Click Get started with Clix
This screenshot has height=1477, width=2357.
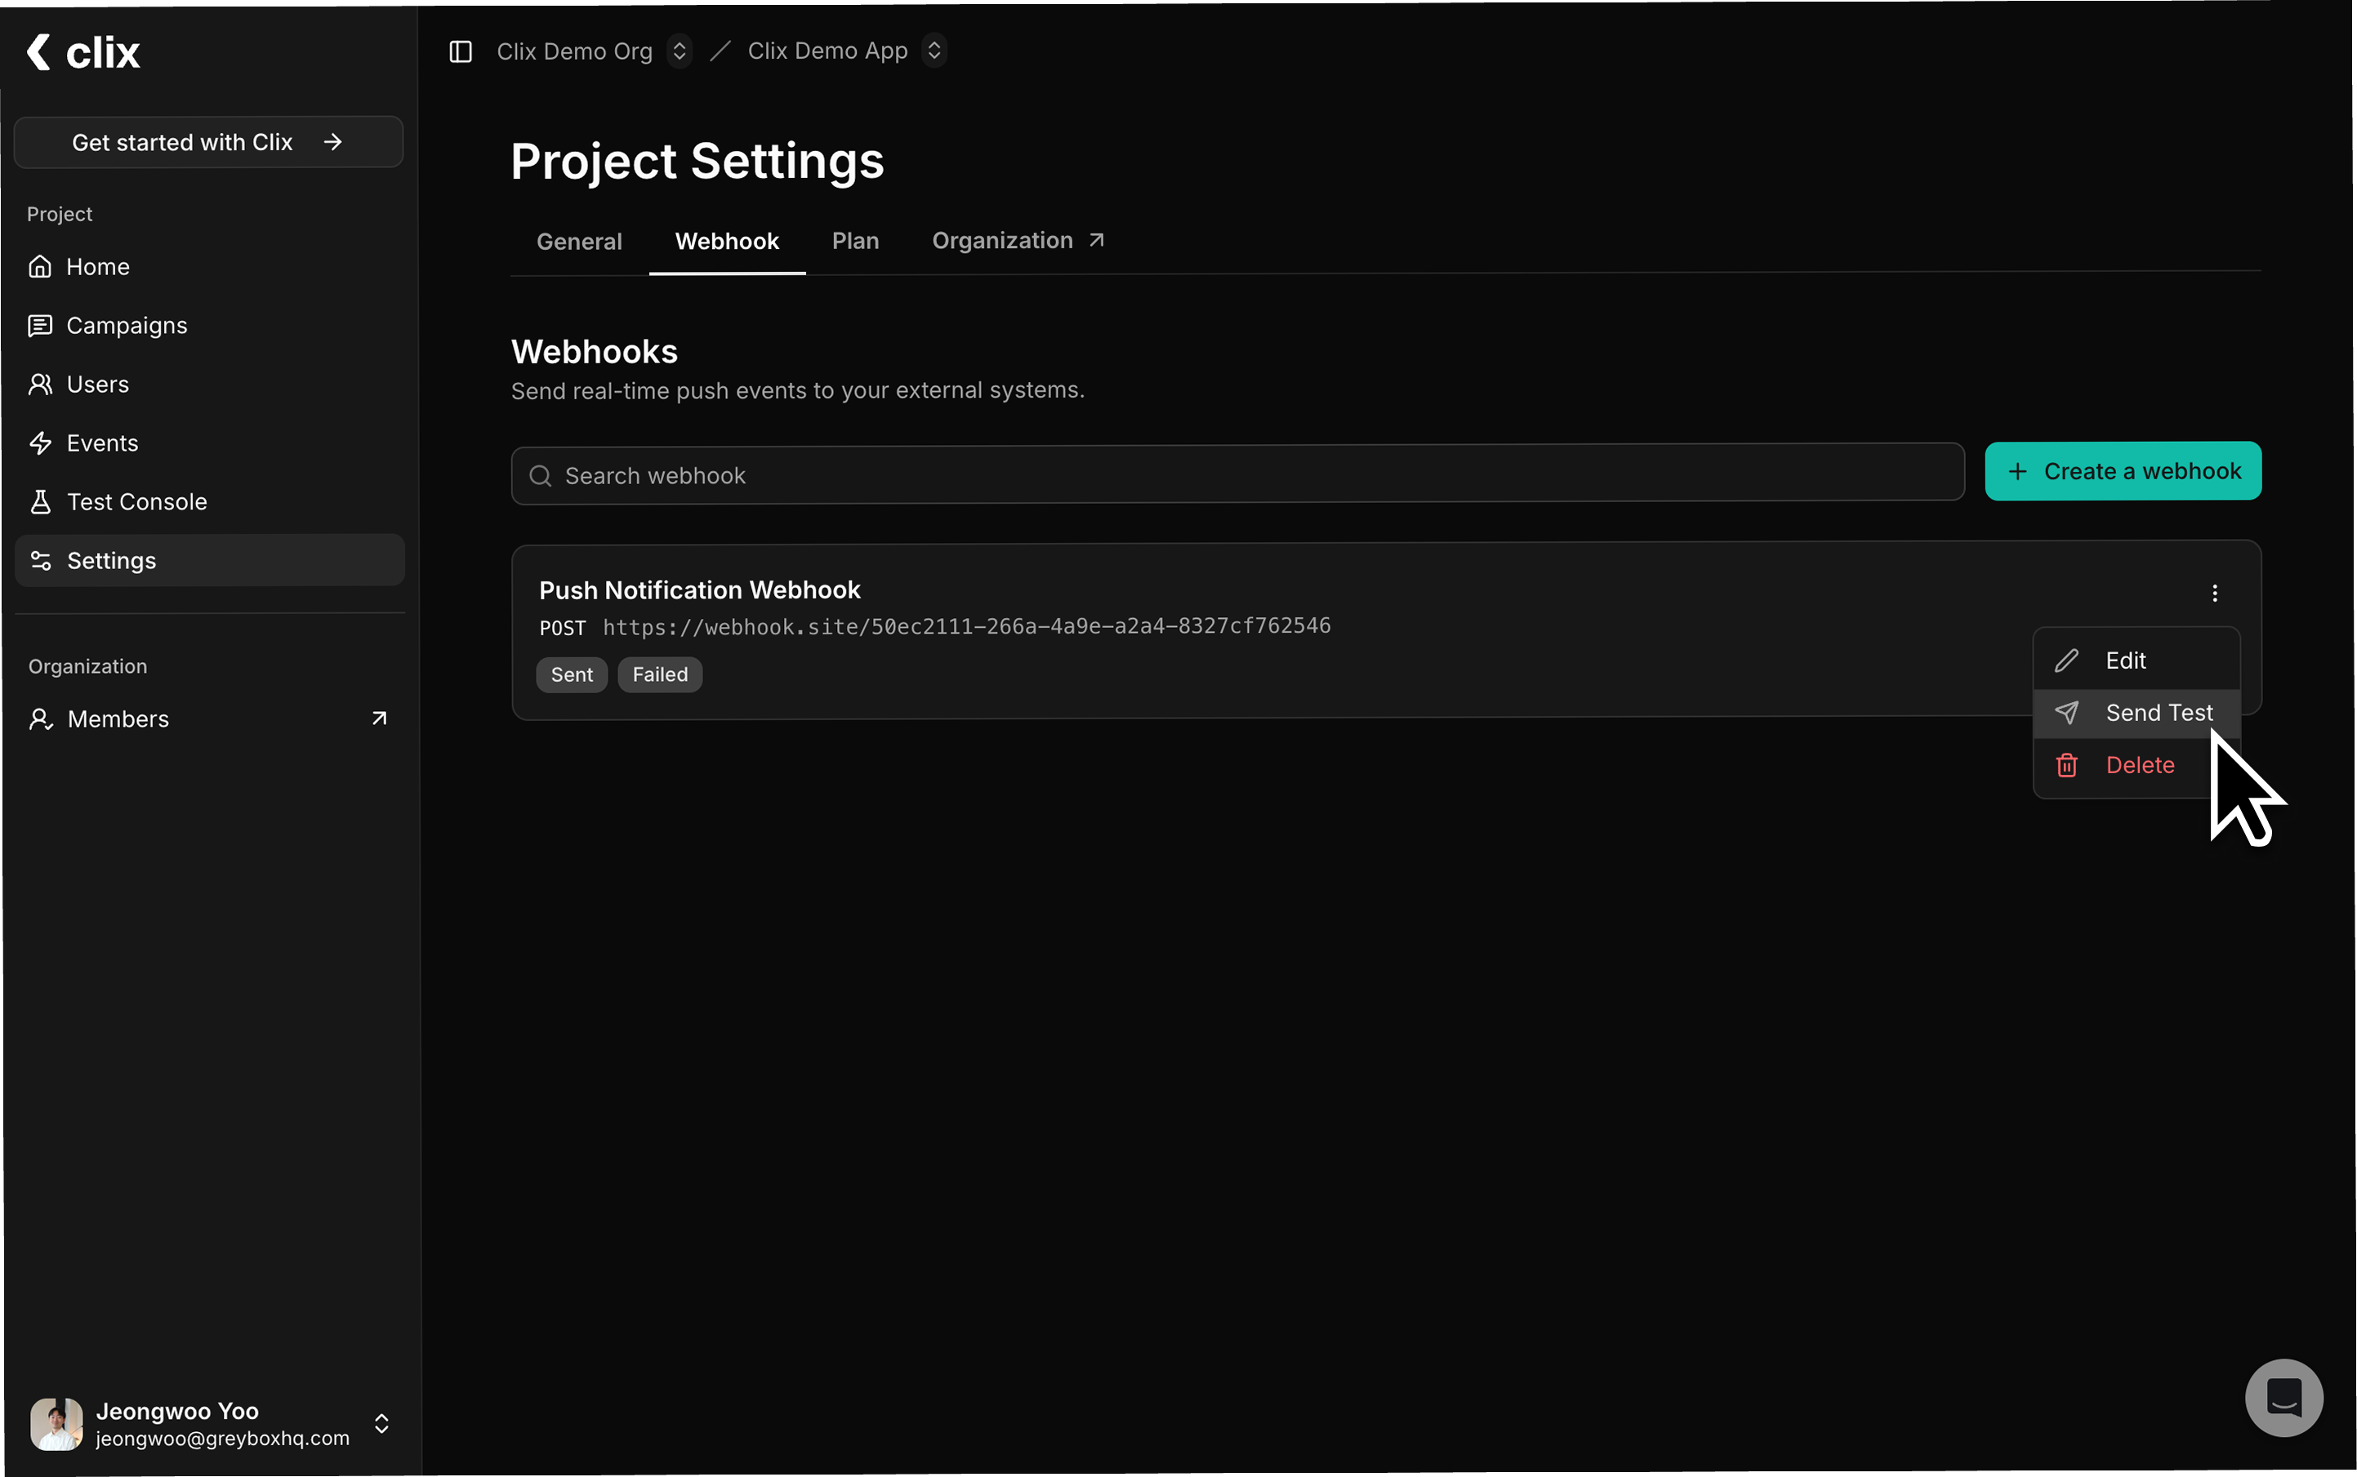207,141
